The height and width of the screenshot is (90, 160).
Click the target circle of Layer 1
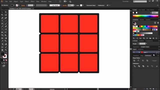coord(157,52)
